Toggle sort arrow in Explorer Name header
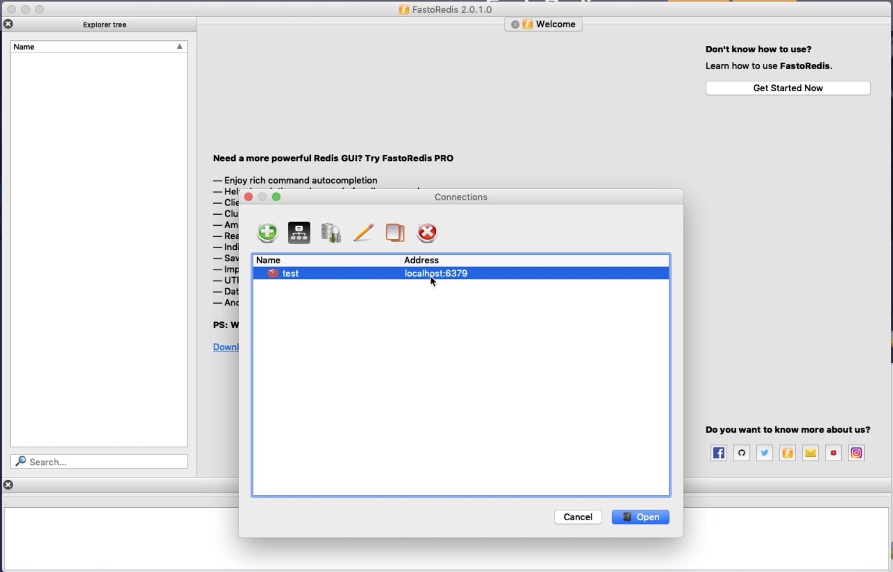This screenshot has height=572, width=893. pyautogui.click(x=180, y=46)
